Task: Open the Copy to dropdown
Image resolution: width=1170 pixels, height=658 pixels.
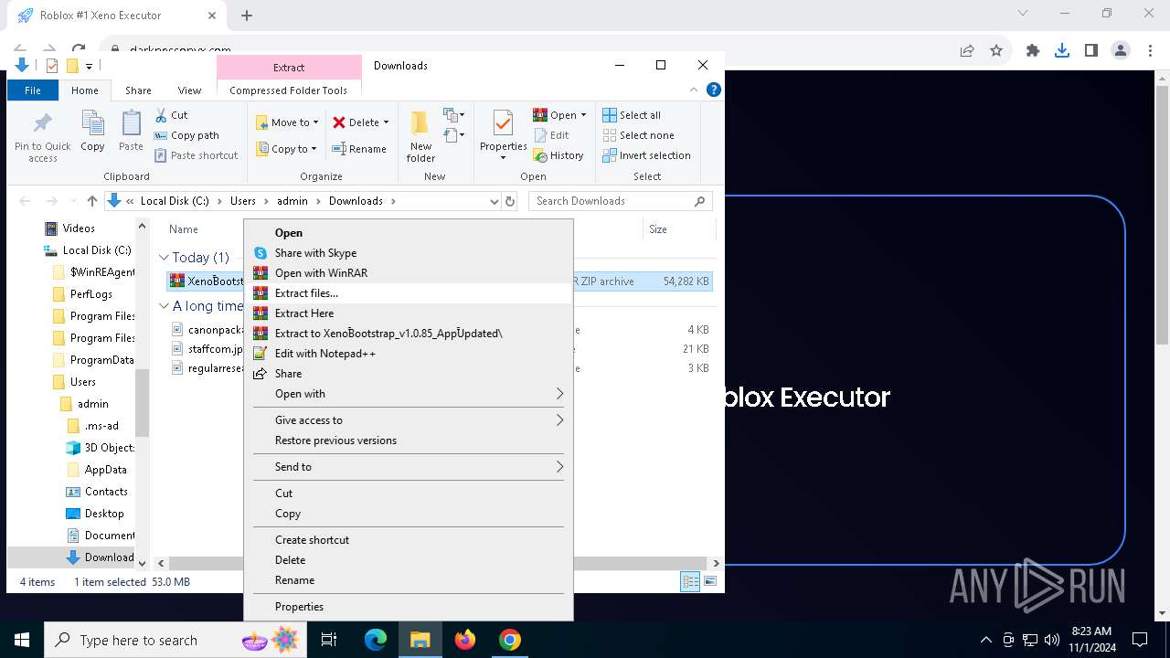Action: [286, 149]
